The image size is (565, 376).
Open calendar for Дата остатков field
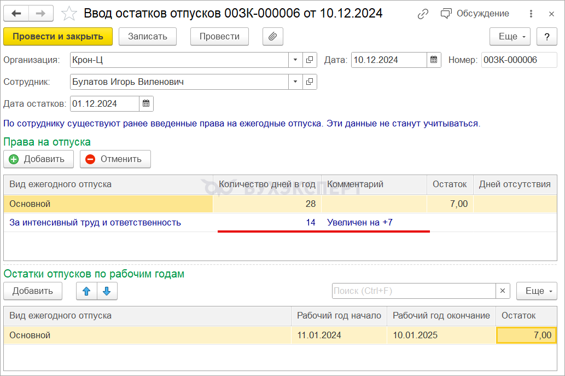(146, 103)
